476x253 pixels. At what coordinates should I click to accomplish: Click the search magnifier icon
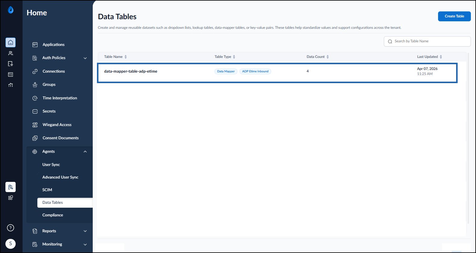tap(390, 41)
